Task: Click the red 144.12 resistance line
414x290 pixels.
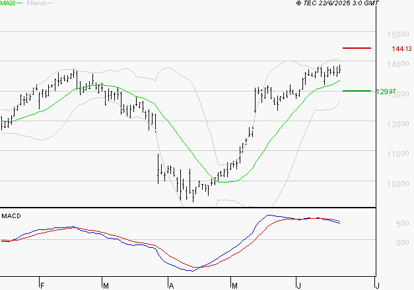Action: click(x=357, y=48)
